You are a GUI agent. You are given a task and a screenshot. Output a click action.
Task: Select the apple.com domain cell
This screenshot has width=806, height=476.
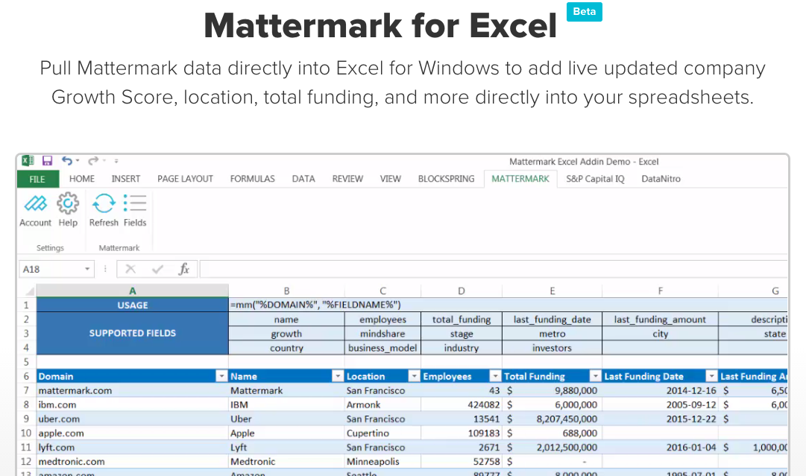133,434
